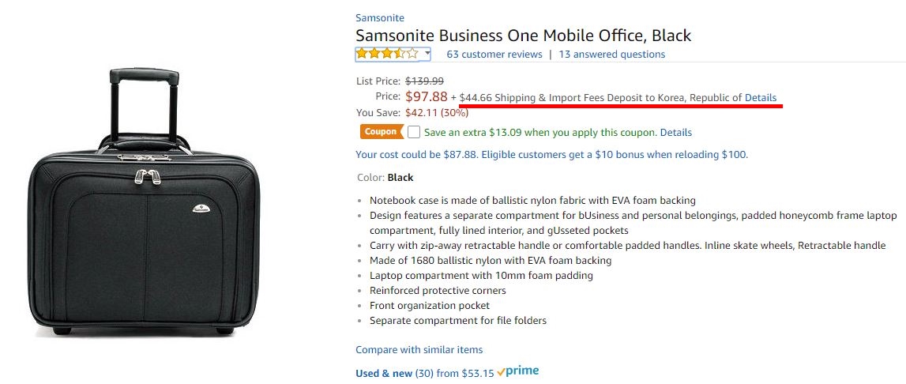This screenshot has width=906, height=384.
Task: Click the Samsonite laptop bag product image
Action: coord(144,201)
